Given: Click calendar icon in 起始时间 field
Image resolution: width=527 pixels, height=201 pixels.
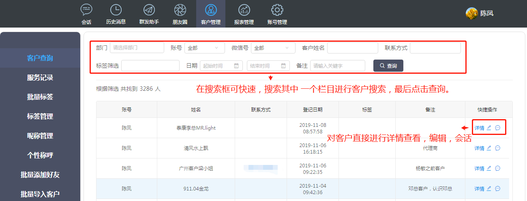Looking at the screenshot, I should (x=236, y=66).
